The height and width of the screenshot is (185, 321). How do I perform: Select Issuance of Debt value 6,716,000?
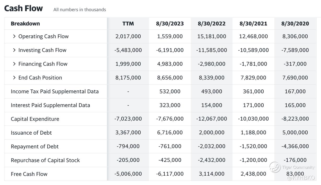[x=170, y=133]
